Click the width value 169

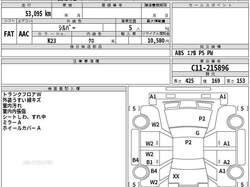[216, 81]
